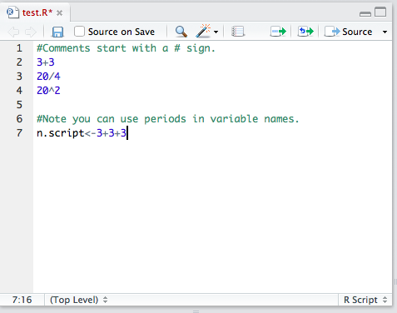Minimize the source editor pane

[x=365, y=14]
